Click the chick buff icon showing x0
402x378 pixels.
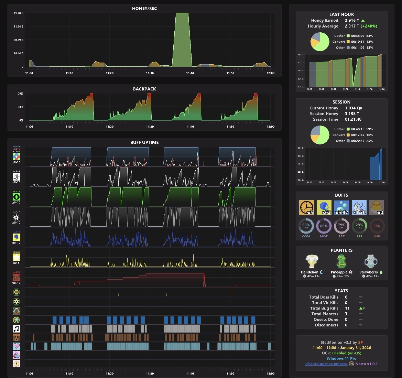click(377, 207)
